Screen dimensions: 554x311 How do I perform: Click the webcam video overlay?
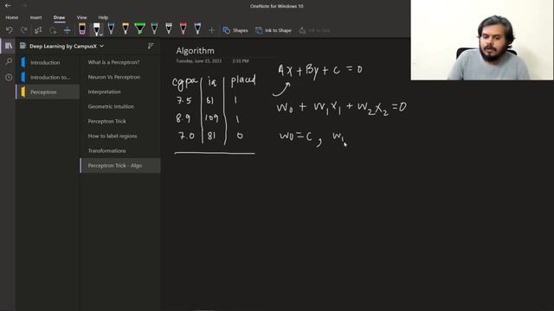click(482, 40)
